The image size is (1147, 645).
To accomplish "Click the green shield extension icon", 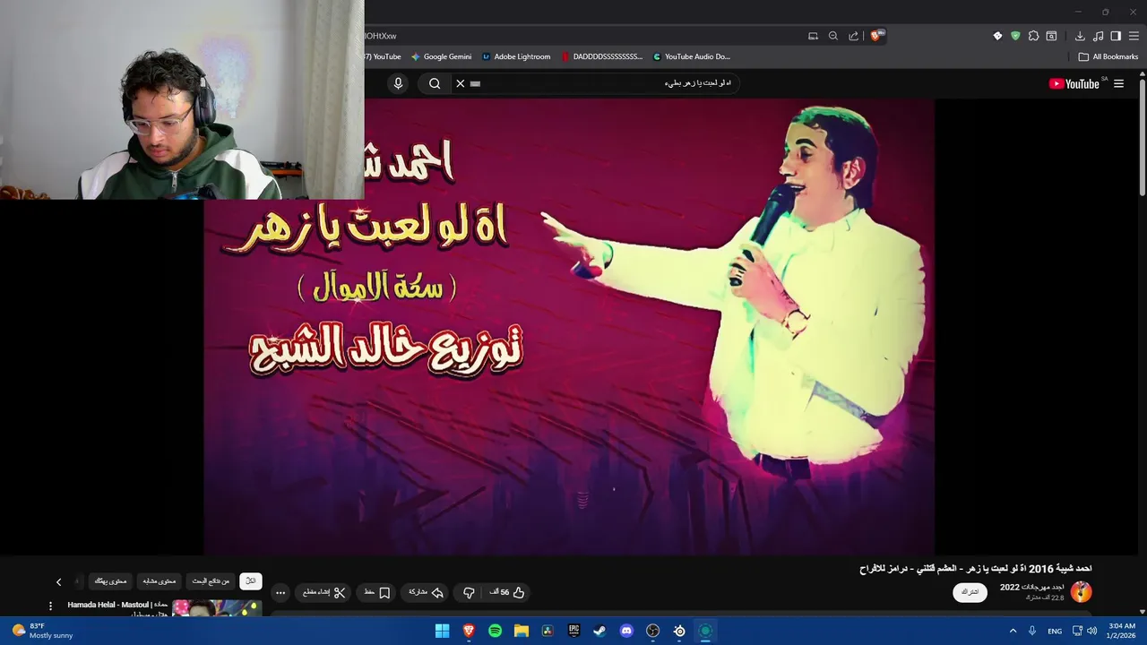I will click(1015, 36).
